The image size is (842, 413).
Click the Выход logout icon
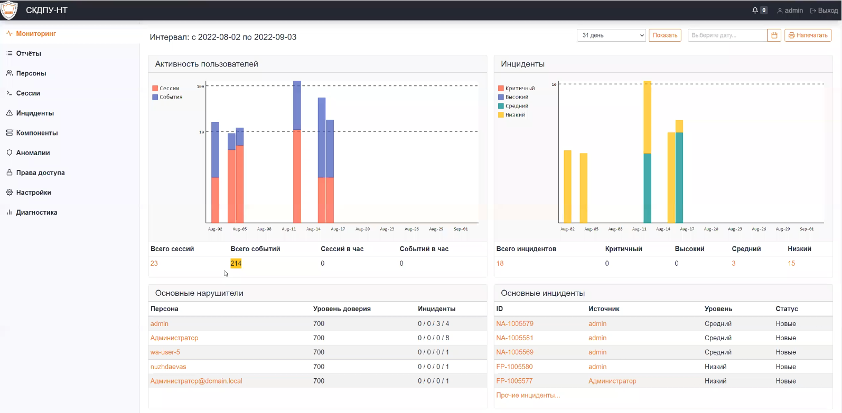pyautogui.click(x=813, y=11)
